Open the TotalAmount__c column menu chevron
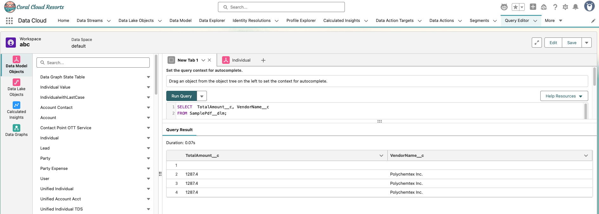The height and width of the screenshot is (214, 599). [381, 156]
